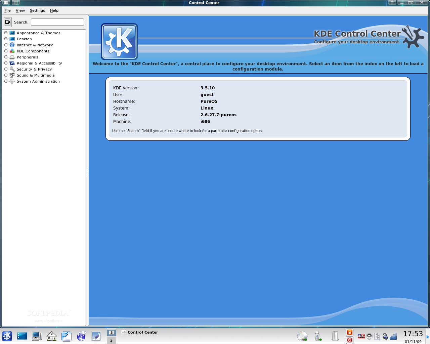The image size is (430, 344).
Task: Click the signal strength bars tray icon
Action: [393, 336]
